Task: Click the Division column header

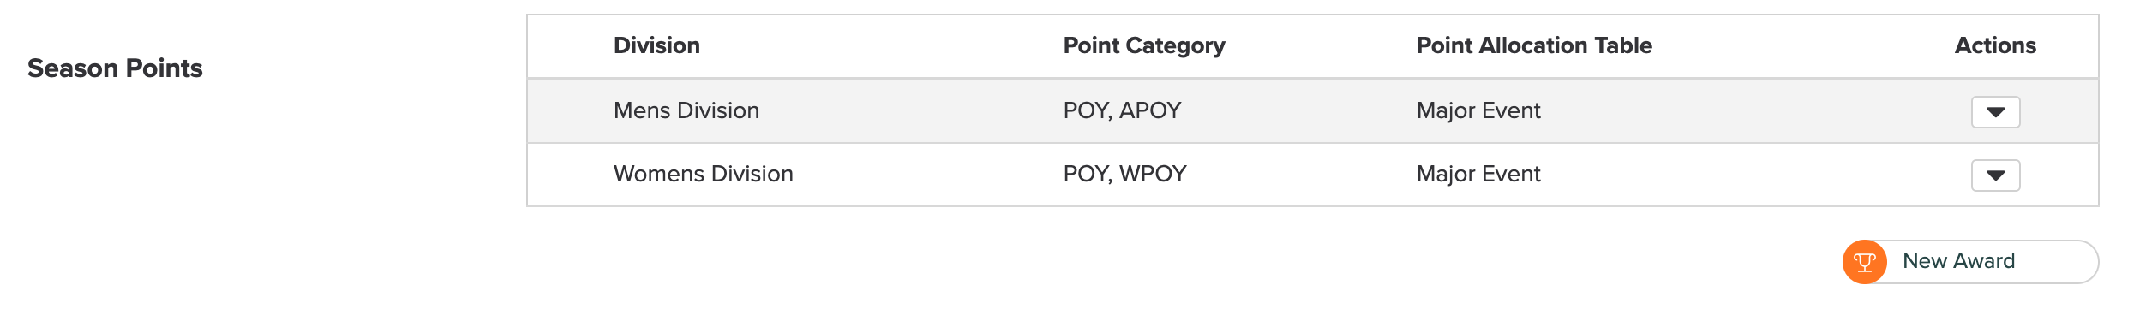Action: pyautogui.click(x=656, y=45)
